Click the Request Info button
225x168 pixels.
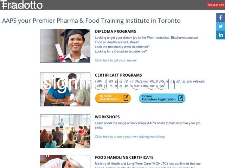(216, 5)
